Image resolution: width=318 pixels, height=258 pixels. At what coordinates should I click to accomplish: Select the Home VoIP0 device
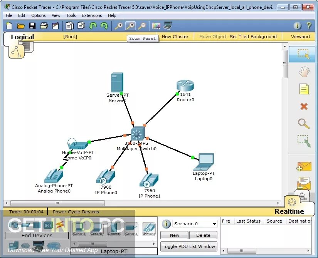(x=78, y=145)
